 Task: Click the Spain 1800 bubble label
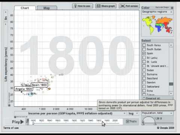coord(39,85)
